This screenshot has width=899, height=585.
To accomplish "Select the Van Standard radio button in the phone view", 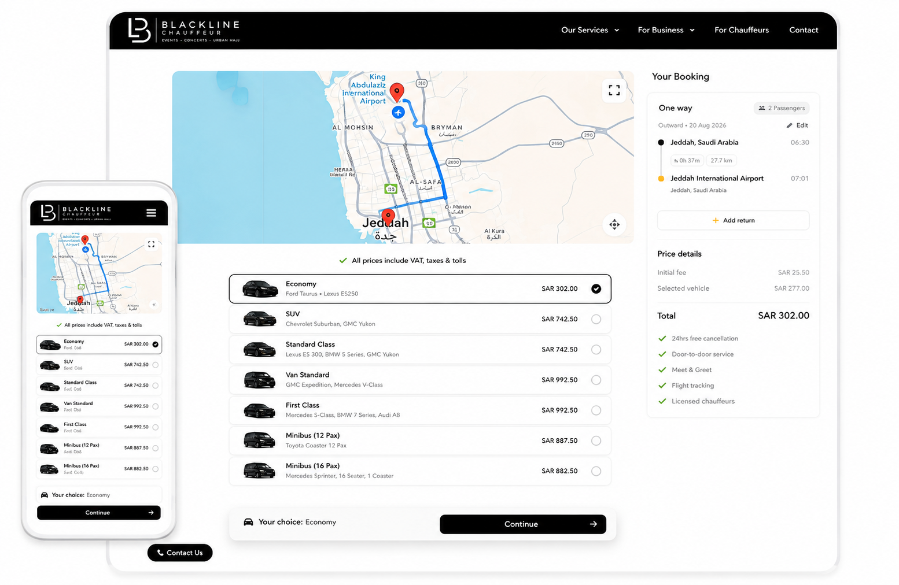I will point(155,406).
